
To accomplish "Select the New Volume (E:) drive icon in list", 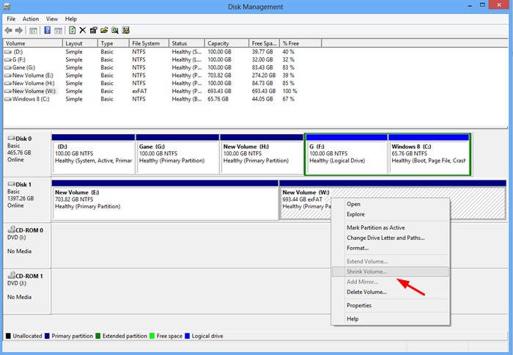I will (x=8, y=76).
